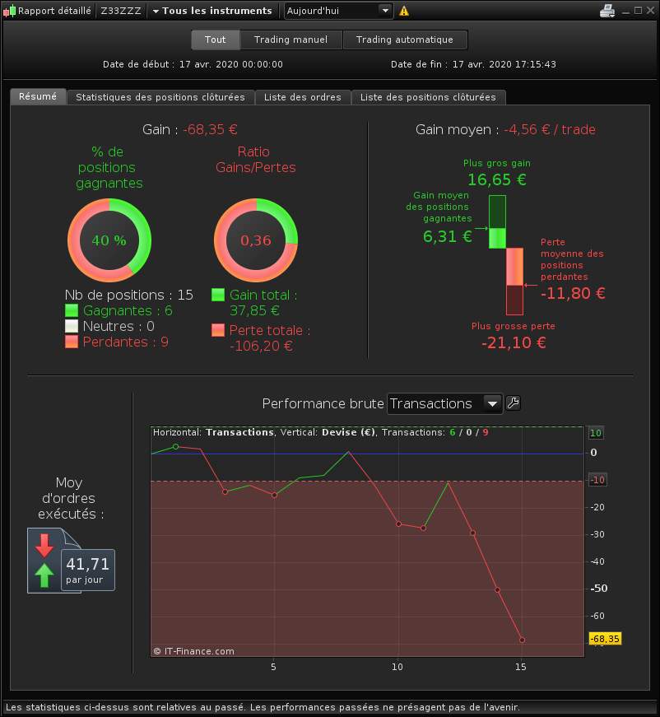Viewport: 660px width, 717px height.
Task: Click the executed orders arrows icon
Action: 44,561
